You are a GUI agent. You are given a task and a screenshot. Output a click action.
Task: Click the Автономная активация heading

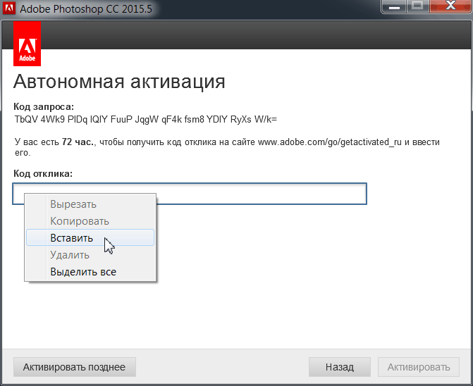tap(119, 82)
